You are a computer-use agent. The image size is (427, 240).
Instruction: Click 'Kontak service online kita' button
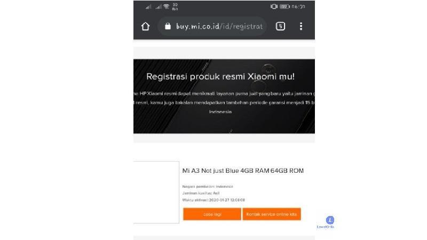click(x=272, y=214)
